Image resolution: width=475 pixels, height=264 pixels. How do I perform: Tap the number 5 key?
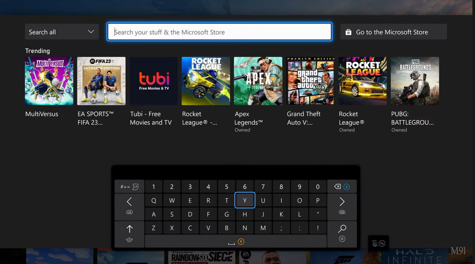(227, 187)
